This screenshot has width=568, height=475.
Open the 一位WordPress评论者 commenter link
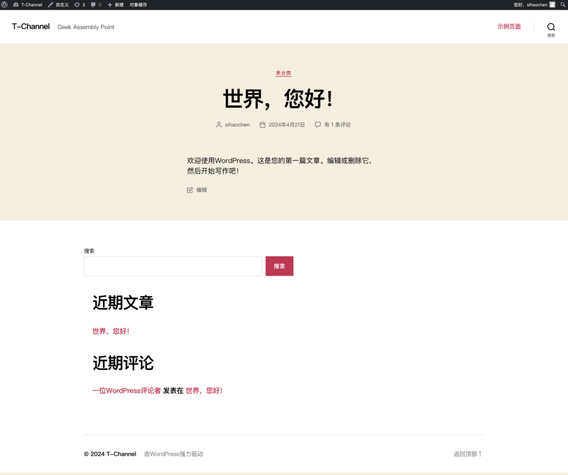(x=126, y=390)
